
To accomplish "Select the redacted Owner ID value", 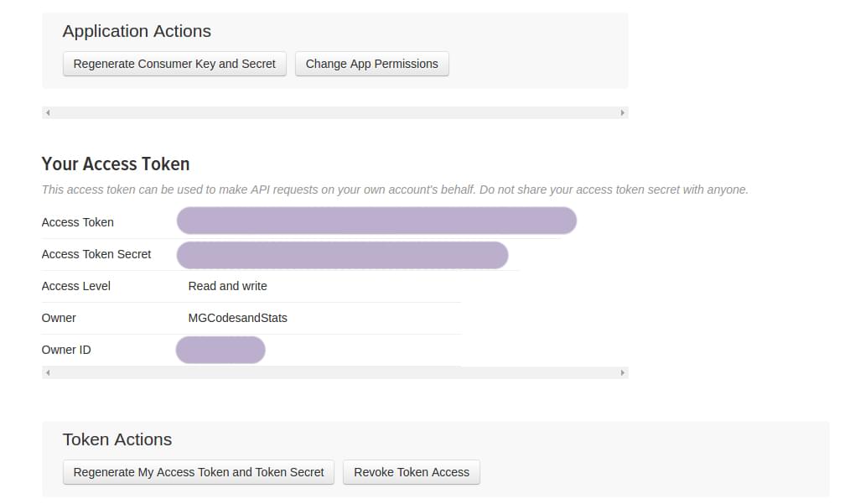I will pos(220,350).
